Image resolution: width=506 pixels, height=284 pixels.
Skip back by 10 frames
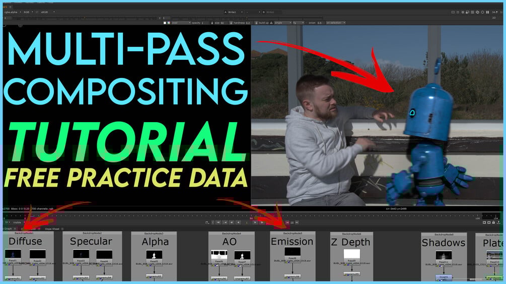click(x=287, y=223)
